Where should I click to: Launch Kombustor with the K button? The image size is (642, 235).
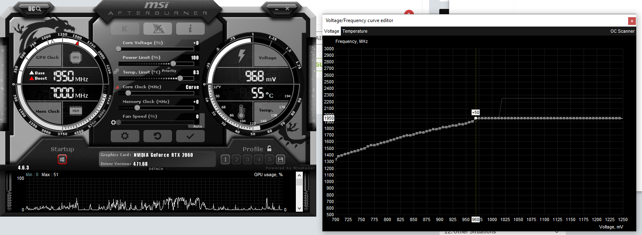click(125, 29)
